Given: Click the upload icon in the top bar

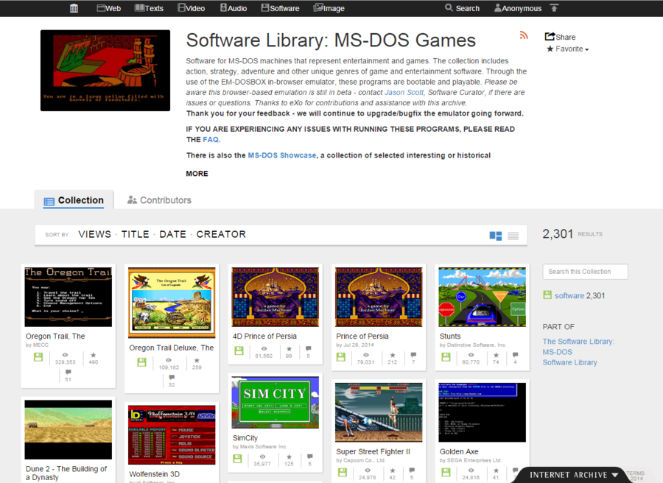Looking at the screenshot, I should [552, 8].
